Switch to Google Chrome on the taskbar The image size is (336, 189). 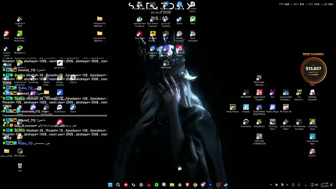tap(195, 185)
